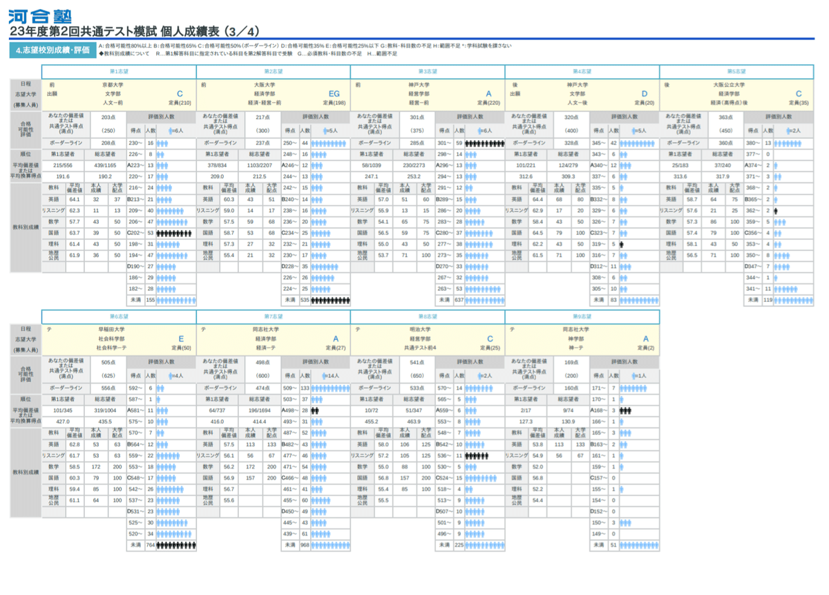Select the 第2志望 column header

point(274,71)
